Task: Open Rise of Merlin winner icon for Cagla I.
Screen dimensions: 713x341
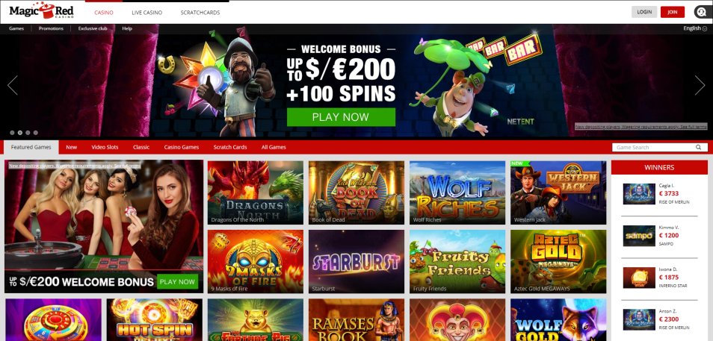Action: (639, 194)
